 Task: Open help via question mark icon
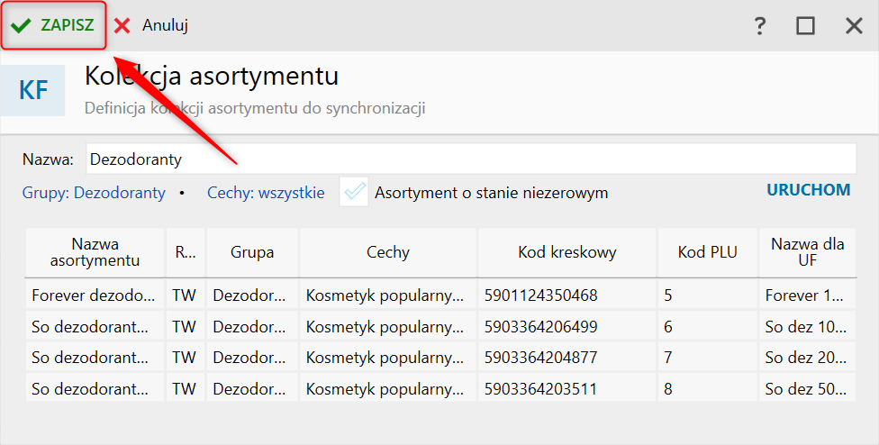(x=759, y=26)
